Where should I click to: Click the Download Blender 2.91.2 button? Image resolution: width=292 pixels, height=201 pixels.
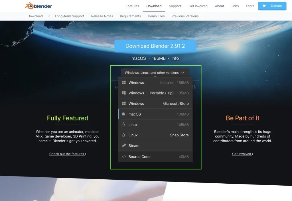coord(155,46)
